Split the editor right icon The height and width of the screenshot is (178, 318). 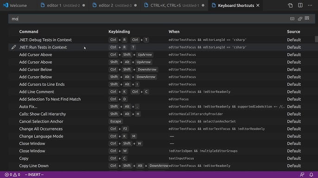click(300, 6)
